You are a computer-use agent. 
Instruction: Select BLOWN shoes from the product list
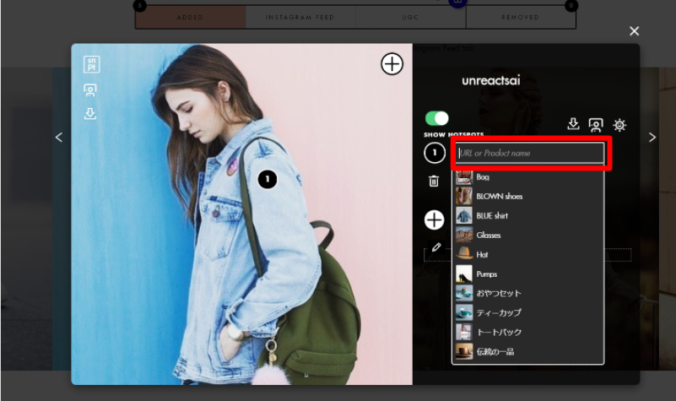[x=527, y=196]
